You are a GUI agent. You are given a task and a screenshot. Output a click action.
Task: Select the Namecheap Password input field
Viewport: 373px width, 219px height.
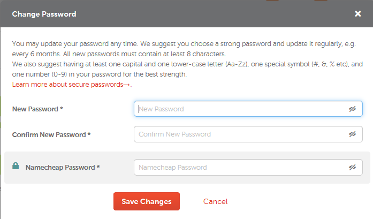(248, 168)
